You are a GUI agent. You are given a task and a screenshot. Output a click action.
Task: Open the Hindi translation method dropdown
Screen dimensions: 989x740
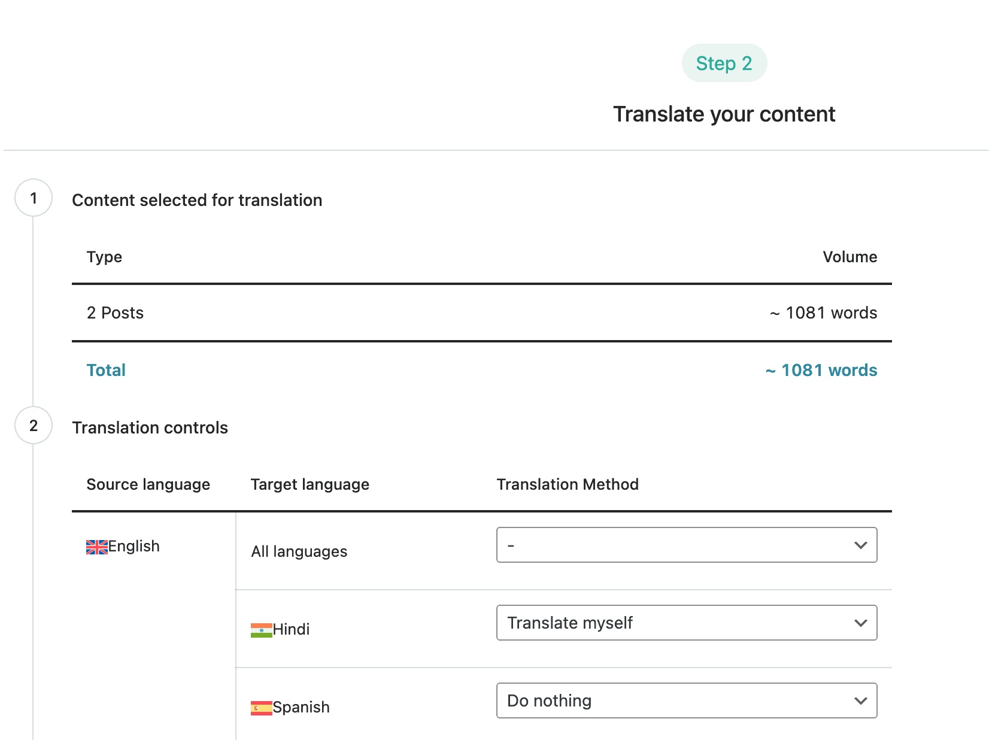(x=687, y=623)
